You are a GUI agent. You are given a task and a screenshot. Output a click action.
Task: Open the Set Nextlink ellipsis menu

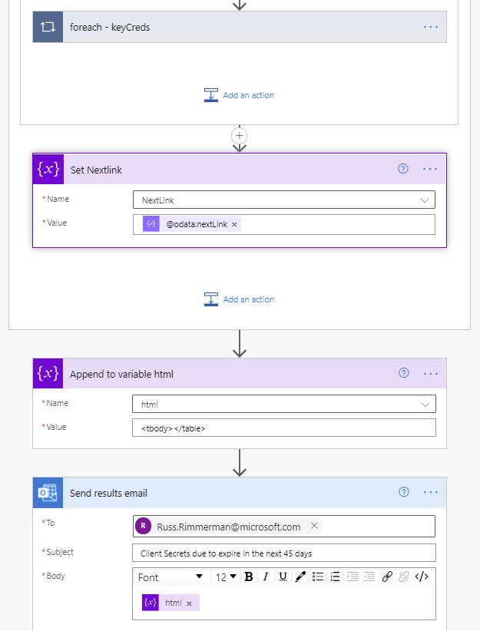point(430,169)
